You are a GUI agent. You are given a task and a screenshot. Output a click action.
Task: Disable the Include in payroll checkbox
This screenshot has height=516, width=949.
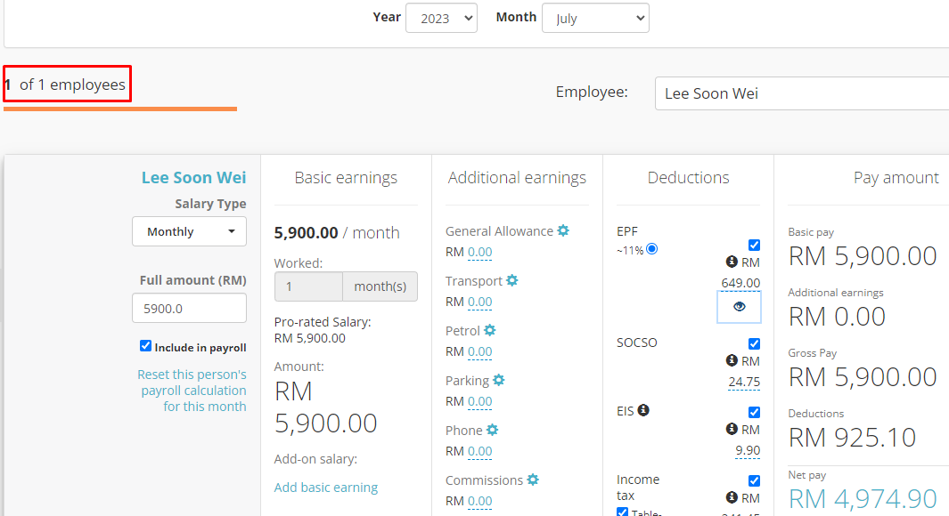click(x=146, y=346)
